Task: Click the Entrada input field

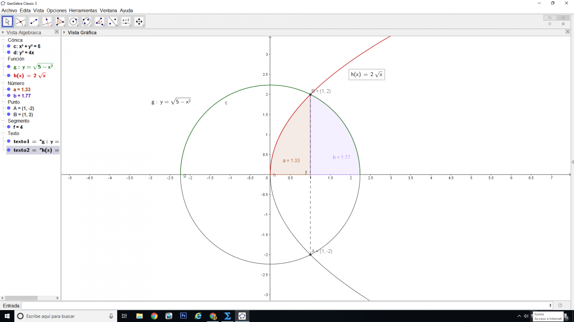Action: click(286, 305)
